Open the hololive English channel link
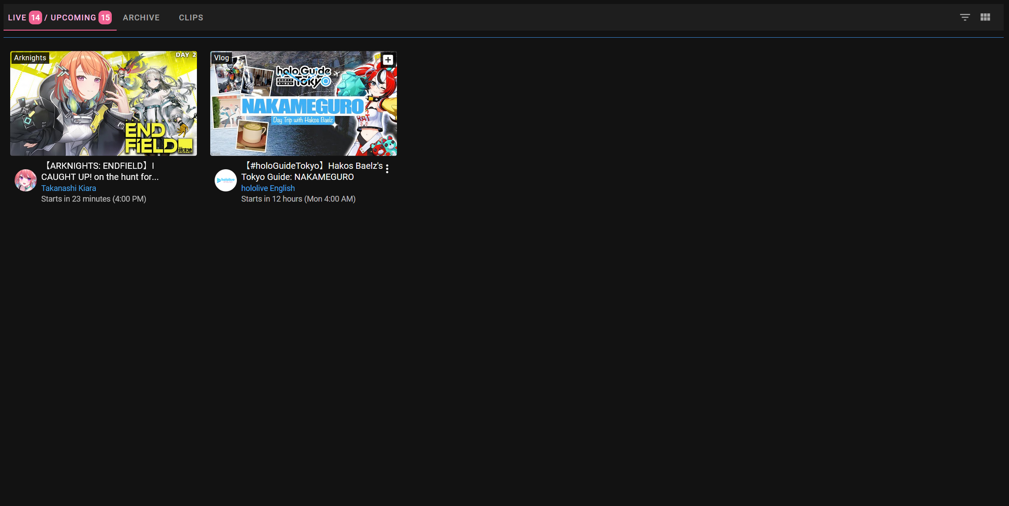1009x506 pixels. (x=268, y=188)
